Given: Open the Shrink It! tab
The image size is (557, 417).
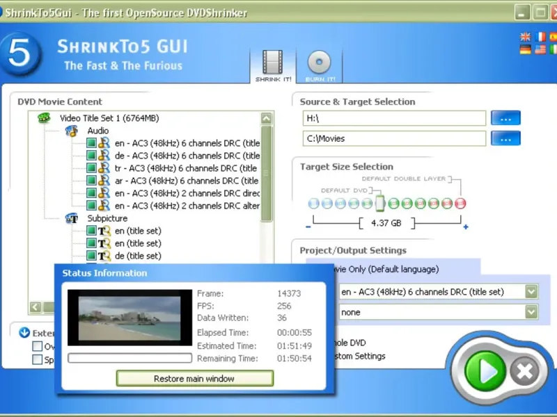Looking at the screenshot, I should (273, 66).
